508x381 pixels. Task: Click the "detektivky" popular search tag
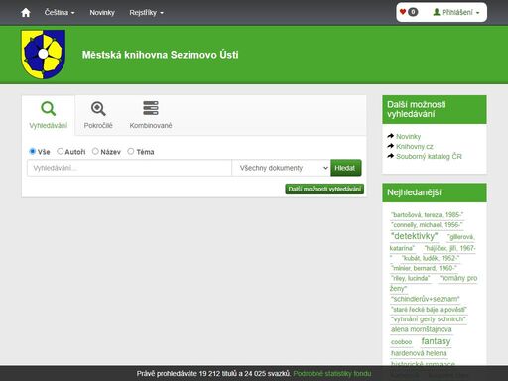414,236
